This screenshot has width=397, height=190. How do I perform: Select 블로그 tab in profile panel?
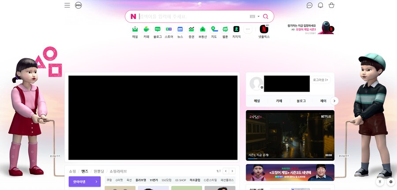pyautogui.click(x=301, y=101)
